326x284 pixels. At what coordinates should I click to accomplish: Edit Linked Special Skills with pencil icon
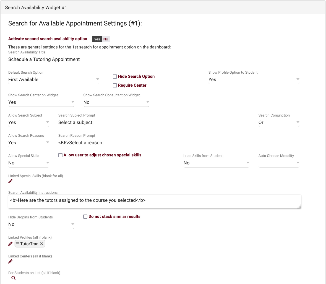pyautogui.click(x=11, y=181)
